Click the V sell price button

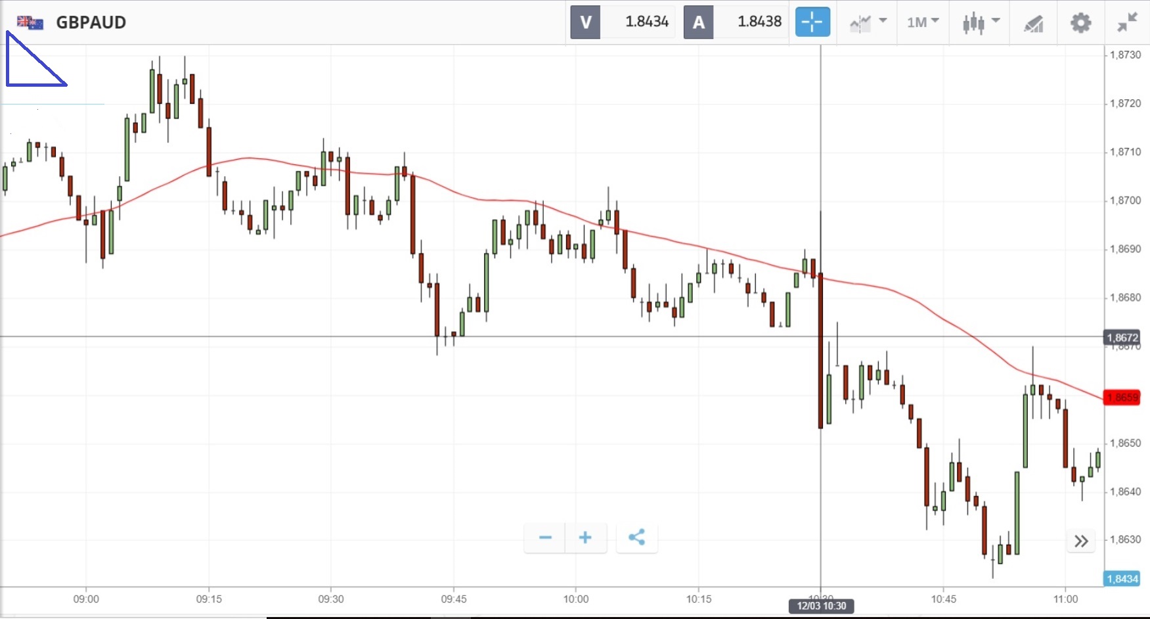pos(585,22)
